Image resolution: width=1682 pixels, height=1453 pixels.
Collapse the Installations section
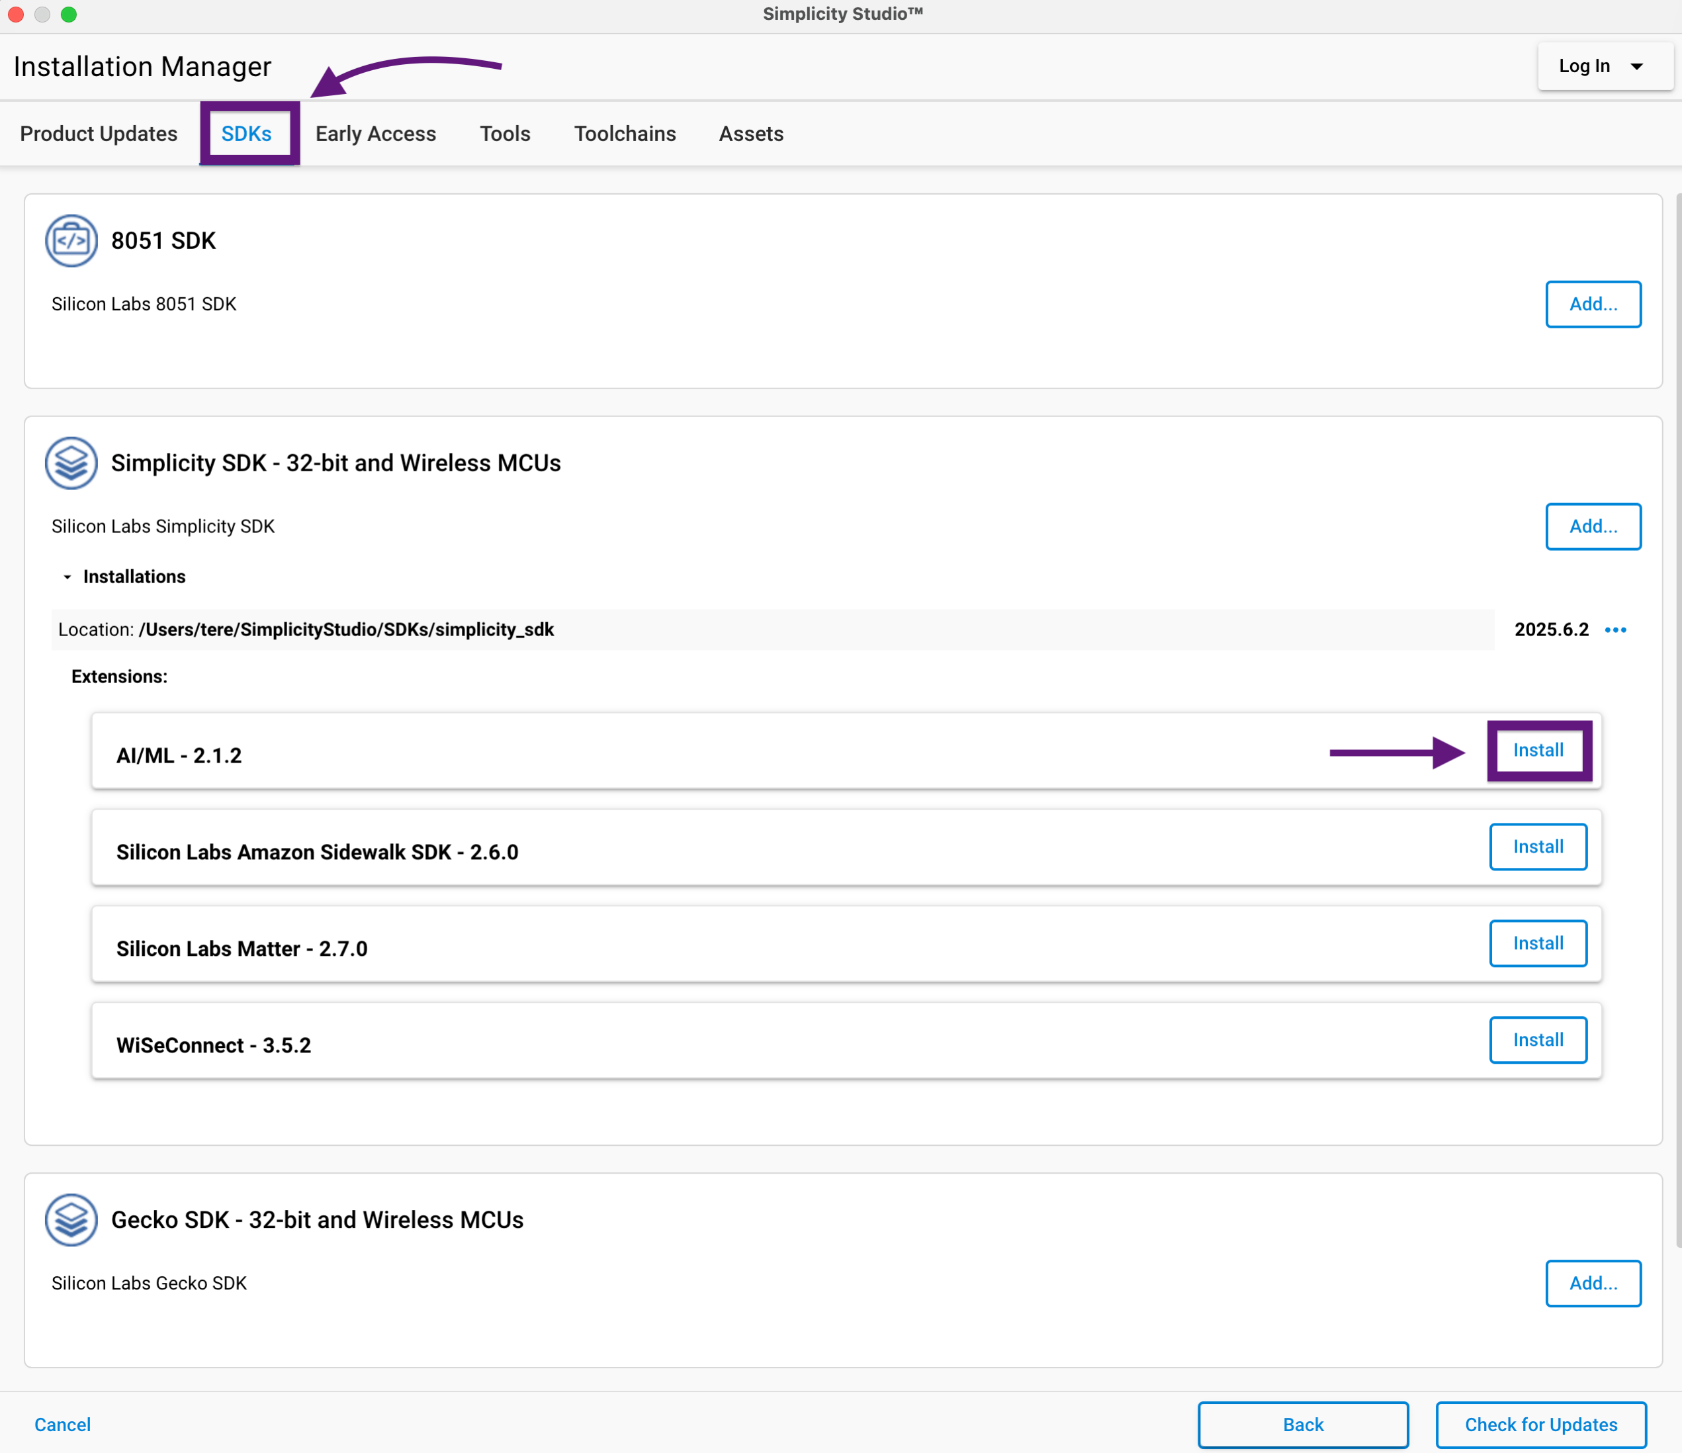click(x=67, y=577)
